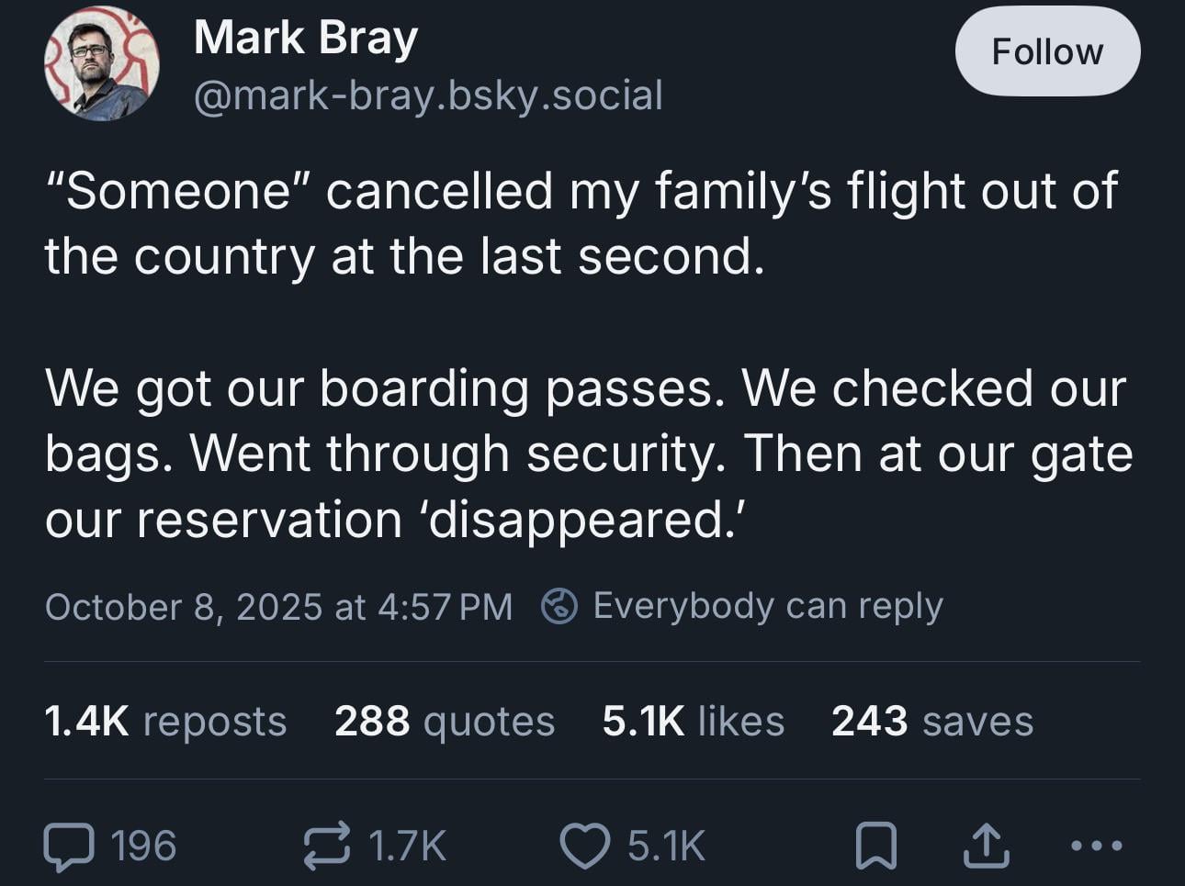Click the Everybody can reply label
Screen dimensions: 1185x886
[x=768, y=606]
